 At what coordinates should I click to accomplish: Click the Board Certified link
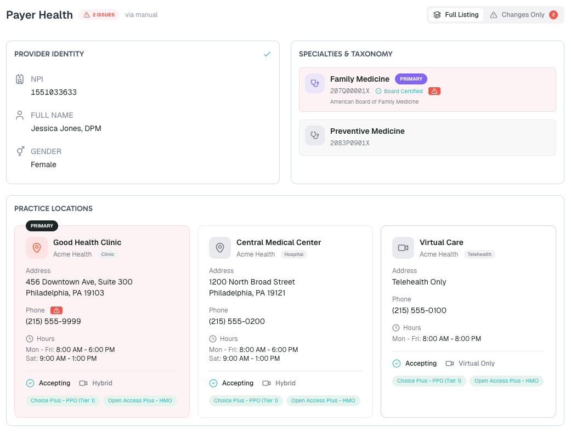(403, 90)
